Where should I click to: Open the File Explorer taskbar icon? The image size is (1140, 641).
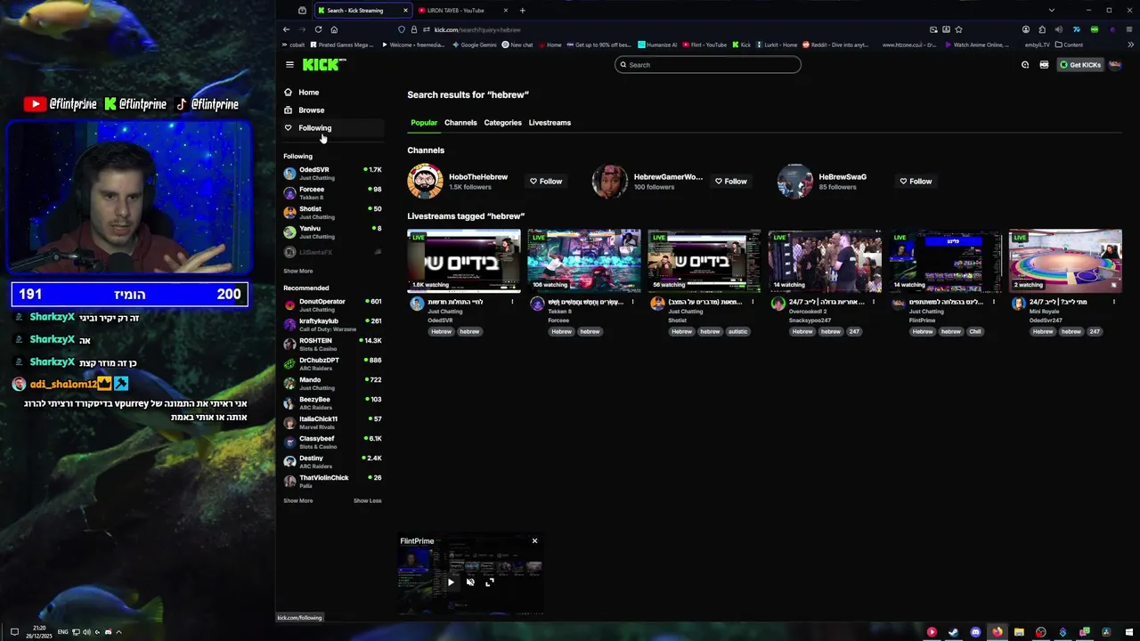[x=1019, y=632]
